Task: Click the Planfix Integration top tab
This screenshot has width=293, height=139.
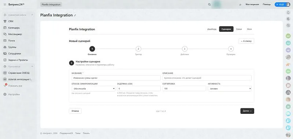Action: (51, 4)
